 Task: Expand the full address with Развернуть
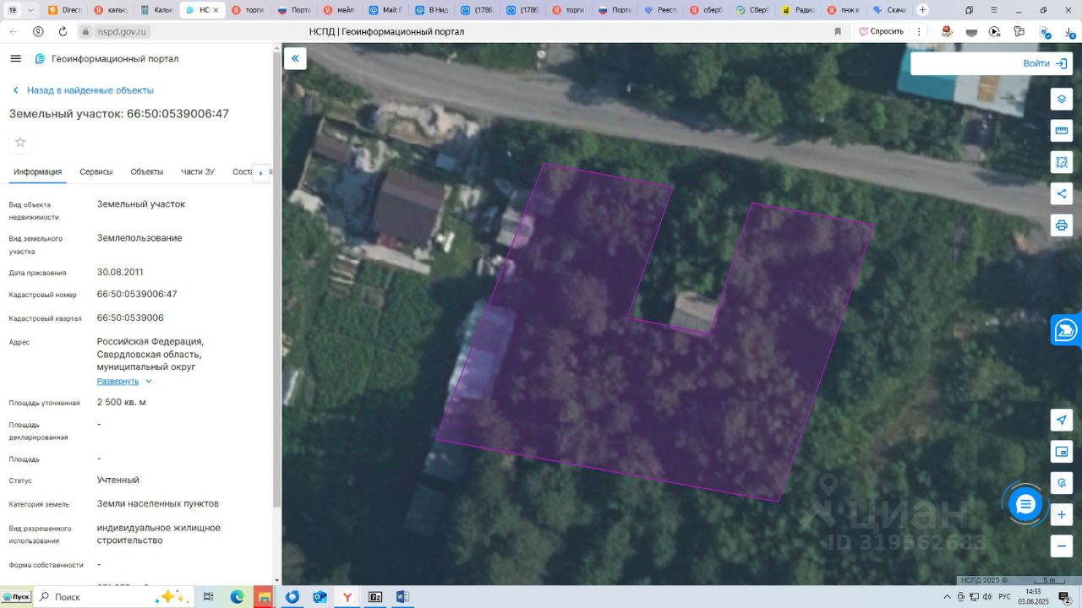[x=124, y=382]
